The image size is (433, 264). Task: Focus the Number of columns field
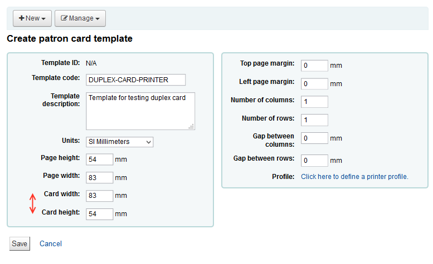tap(314, 101)
